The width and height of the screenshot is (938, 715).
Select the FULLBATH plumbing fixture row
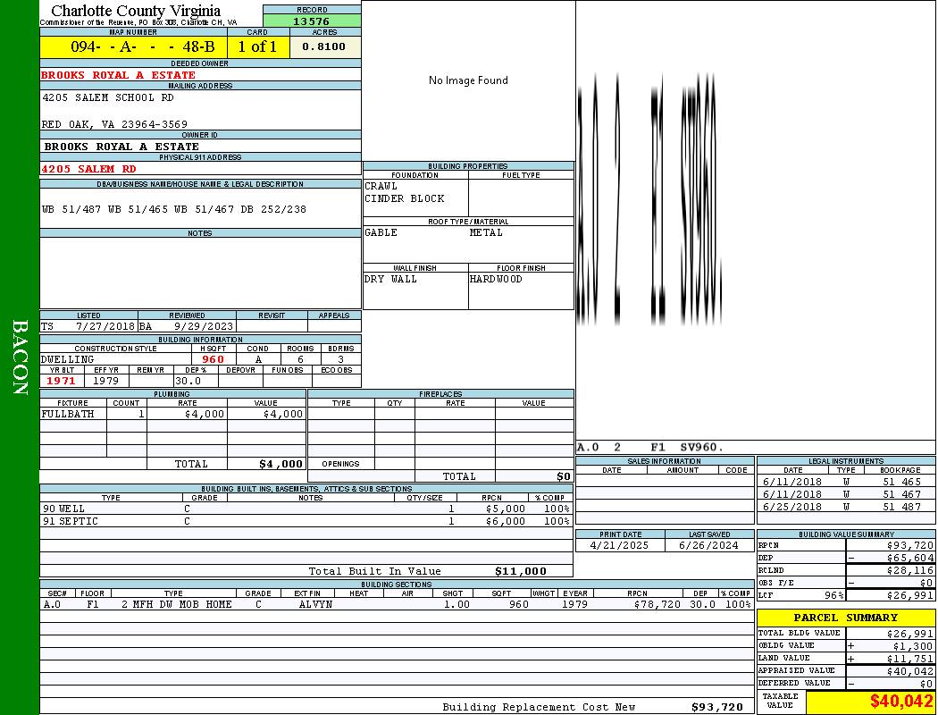[172, 414]
